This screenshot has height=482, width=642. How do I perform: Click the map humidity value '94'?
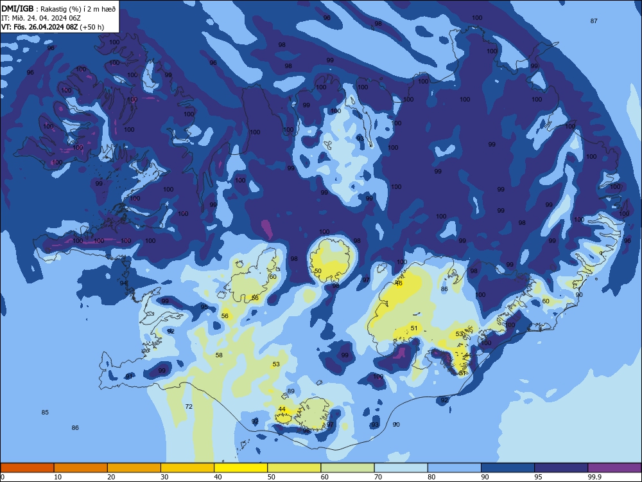click(x=123, y=283)
